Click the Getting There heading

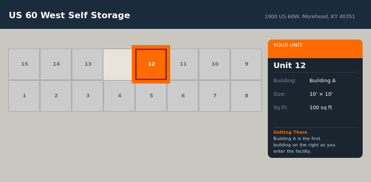[290, 132]
